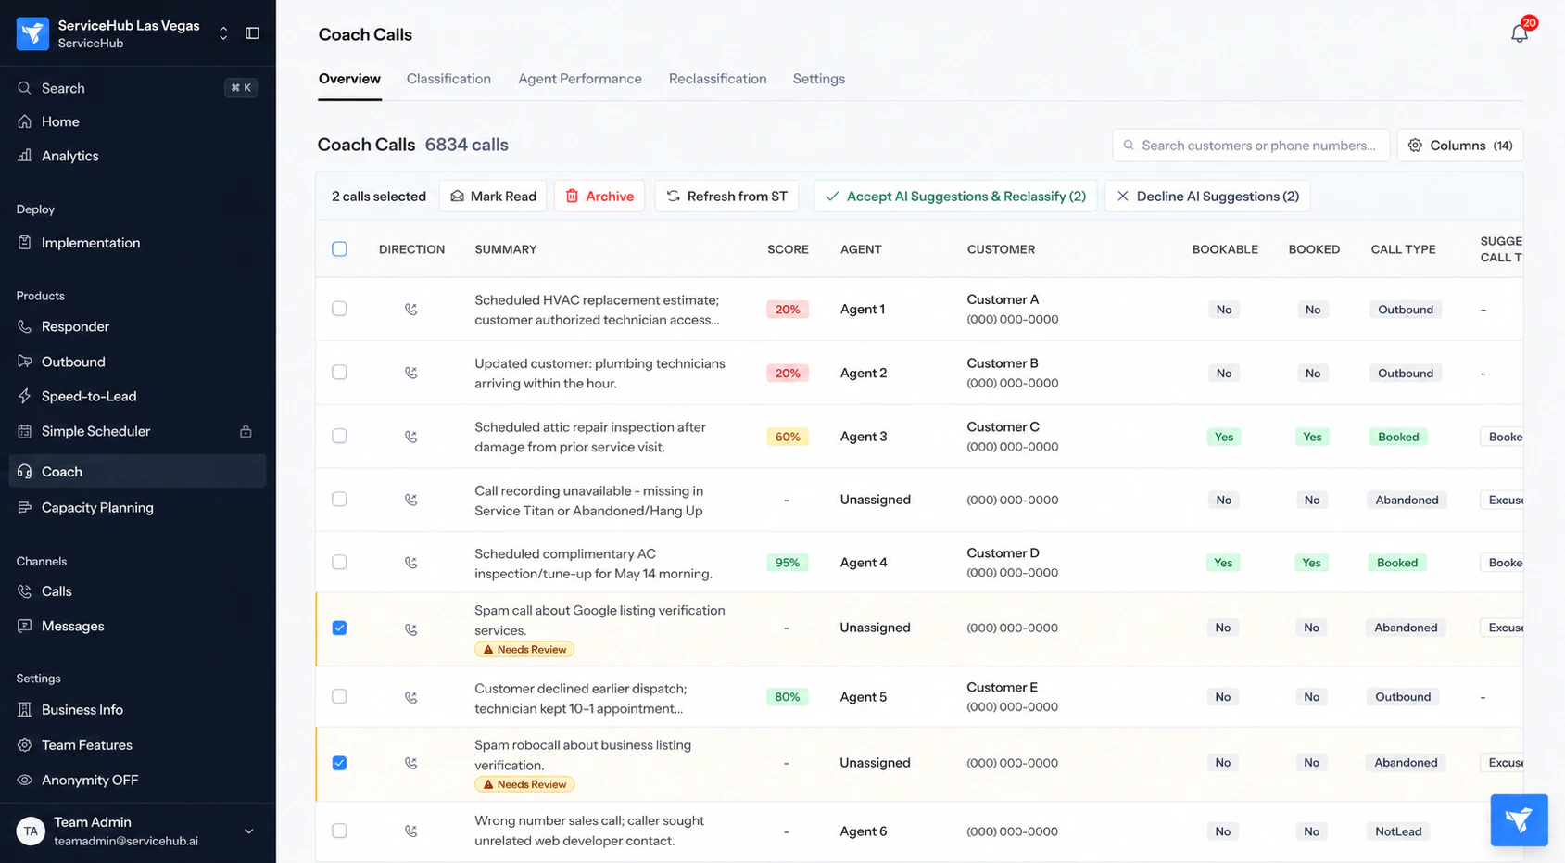The height and width of the screenshot is (863, 1565).
Task: Switch to the Reclassification tab
Action: coord(718,79)
